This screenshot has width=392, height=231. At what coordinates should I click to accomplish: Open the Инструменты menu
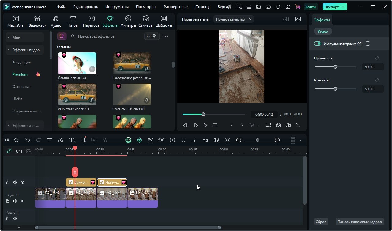117,7
